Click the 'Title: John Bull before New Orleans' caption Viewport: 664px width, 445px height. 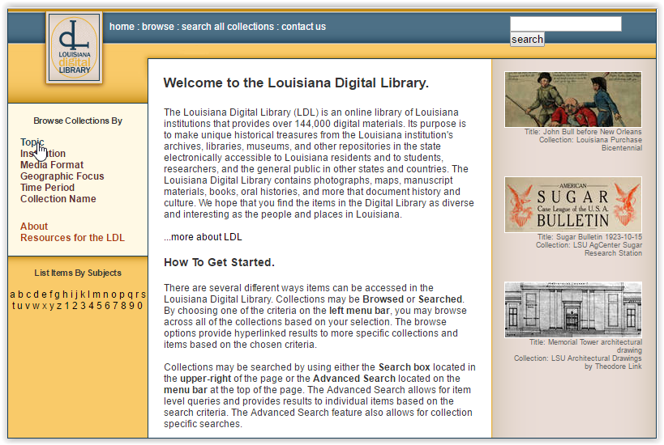583,132
